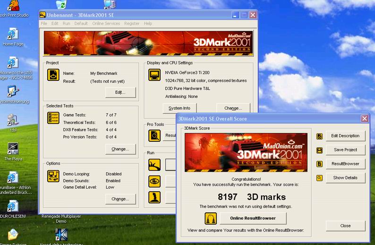The width and height of the screenshot is (375, 245).
Task: Open the tdsl desktop icon
Action: [x=13, y=123]
